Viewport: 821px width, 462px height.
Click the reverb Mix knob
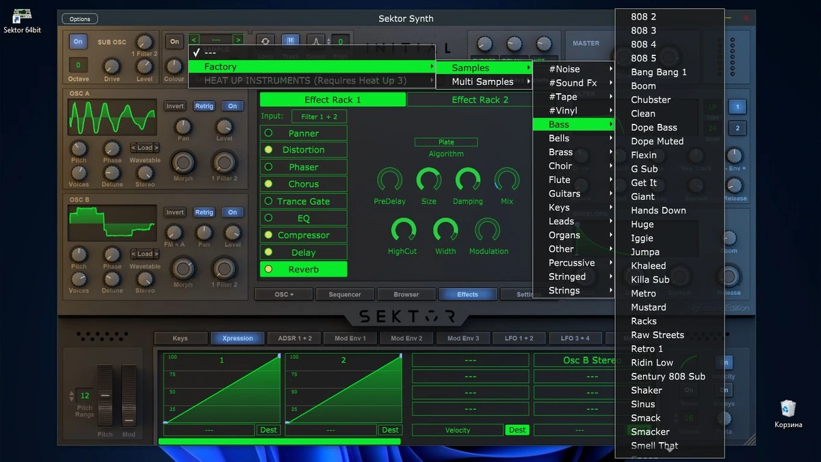(x=507, y=181)
